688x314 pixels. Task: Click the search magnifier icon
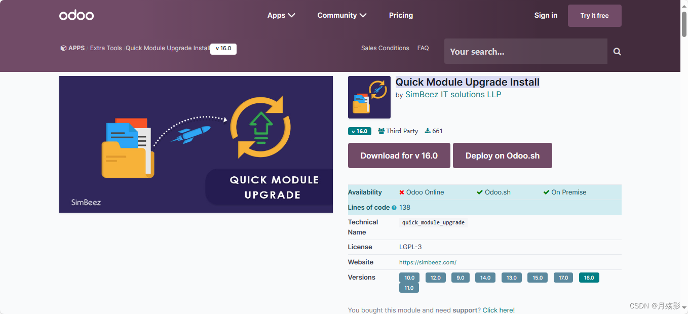(x=617, y=51)
